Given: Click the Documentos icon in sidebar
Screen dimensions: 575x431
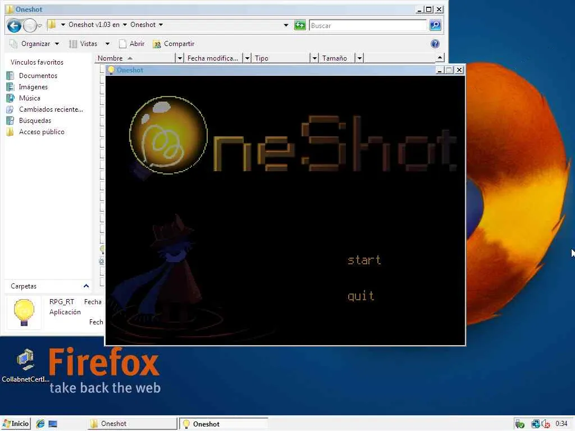Looking at the screenshot, I should pos(10,76).
